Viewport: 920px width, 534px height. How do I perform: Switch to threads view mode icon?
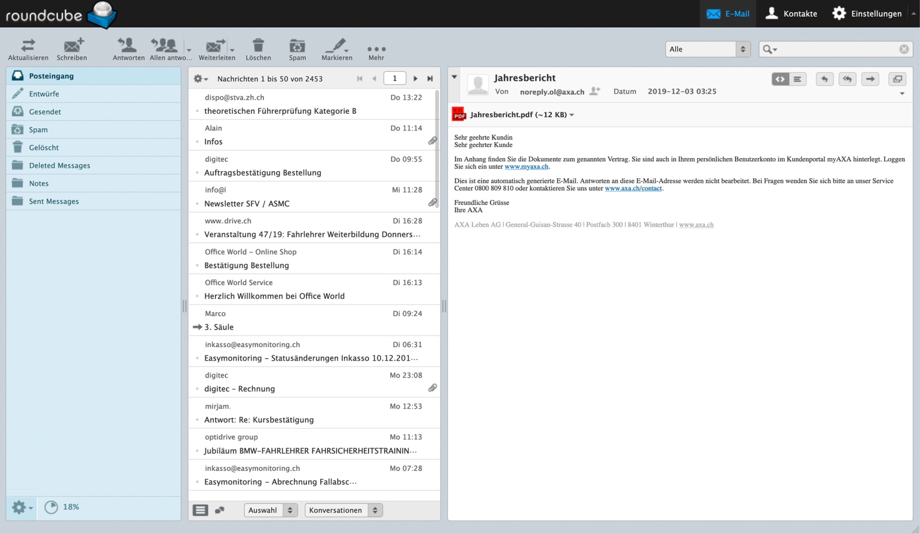(x=220, y=510)
